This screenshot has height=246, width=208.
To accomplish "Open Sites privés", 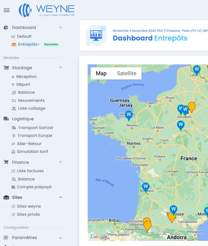I will pos(28,215).
